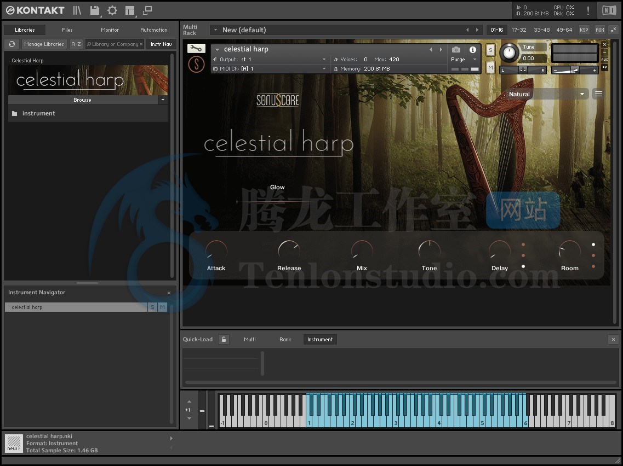This screenshot has height=466, width=623.
Task: Mute the instrument with M button
Action: (x=491, y=67)
